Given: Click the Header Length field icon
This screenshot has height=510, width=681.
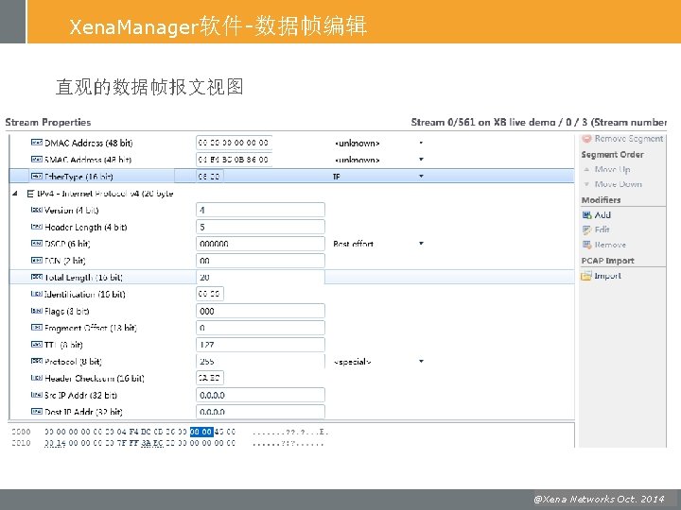Looking at the screenshot, I should coord(37,227).
